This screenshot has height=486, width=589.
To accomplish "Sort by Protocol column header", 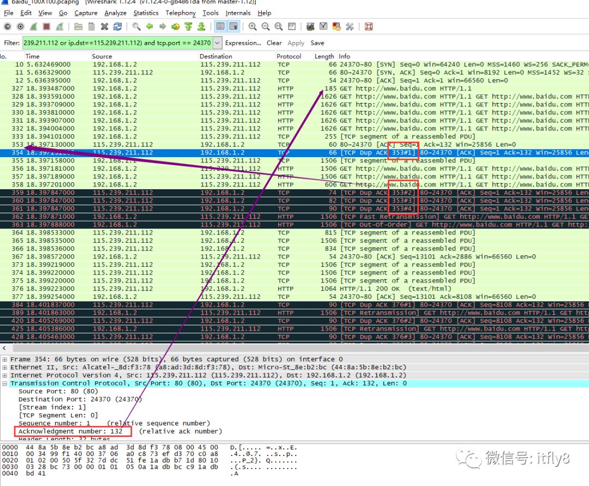I will (294, 56).
